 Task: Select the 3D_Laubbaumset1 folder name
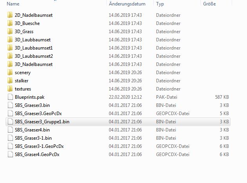[34, 48]
